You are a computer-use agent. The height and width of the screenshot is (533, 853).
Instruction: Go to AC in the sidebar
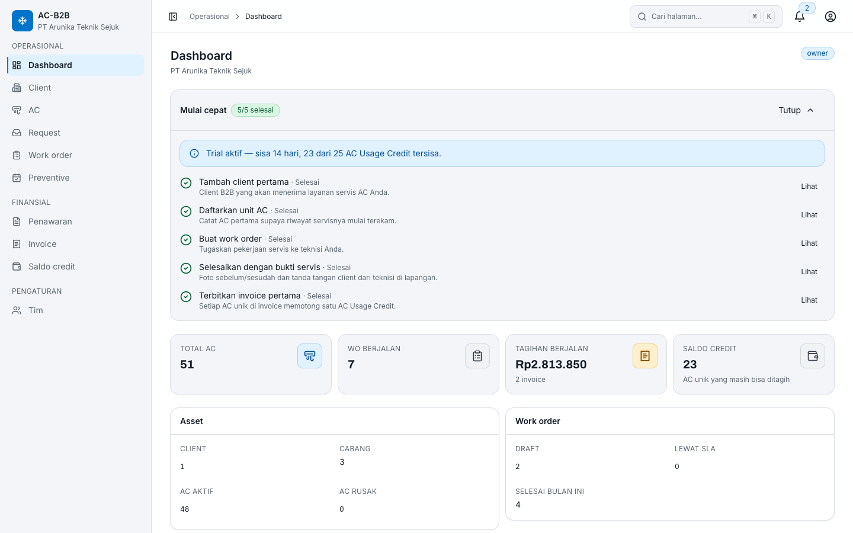(x=75, y=110)
